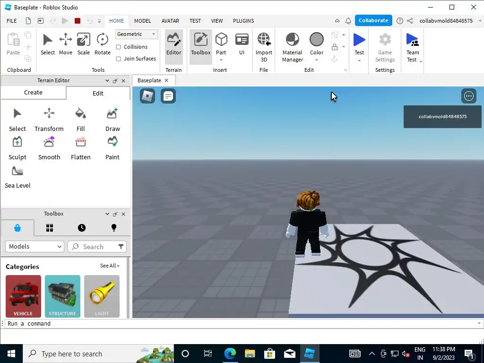
Task: Stop the running session with red stop
Action: [78, 21]
